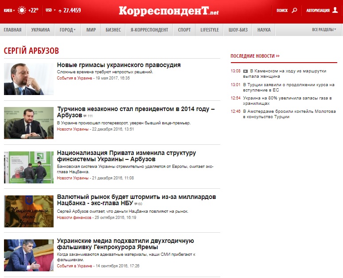Image resolution: width=343 pixels, height=278 pixels.
Task: Click the video icon beside the Каменском news
Action: [x=246, y=71]
